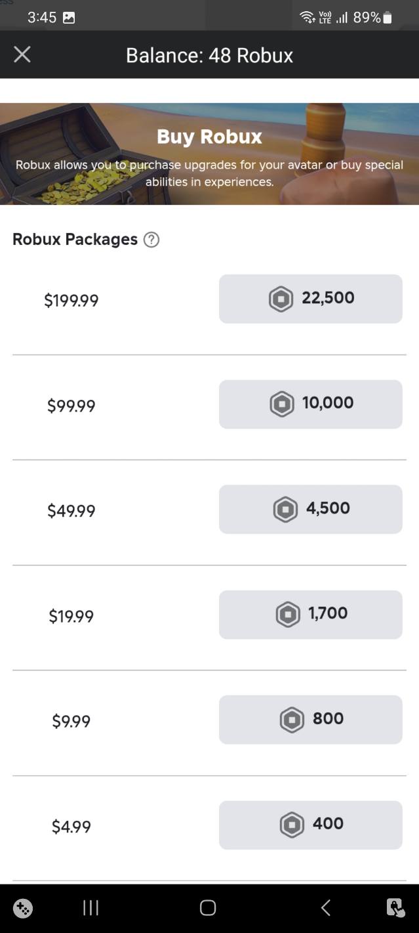Tap the Robux icon beside 400
Image resolution: width=419 pixels, height=933 pixels.
pos(292,824)
